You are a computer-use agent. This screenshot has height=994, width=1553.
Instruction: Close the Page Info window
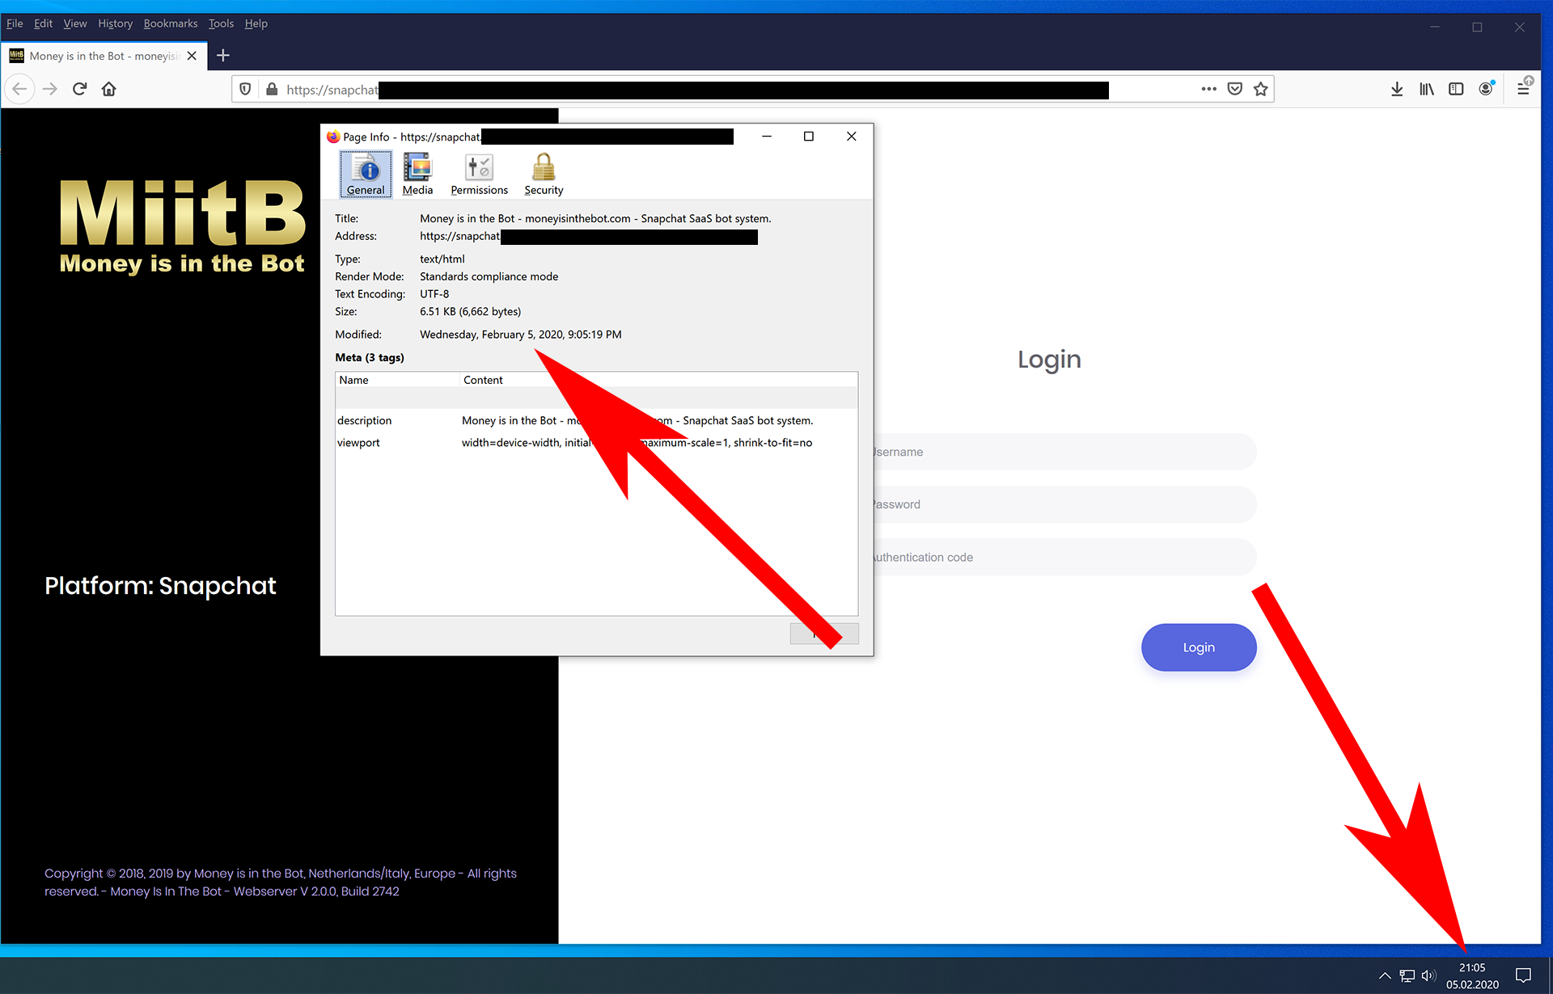click(851, 137)
